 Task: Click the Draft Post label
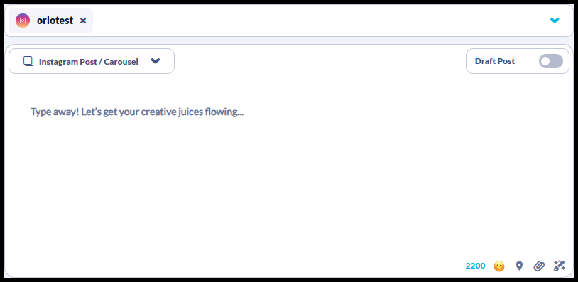[495, 61]
